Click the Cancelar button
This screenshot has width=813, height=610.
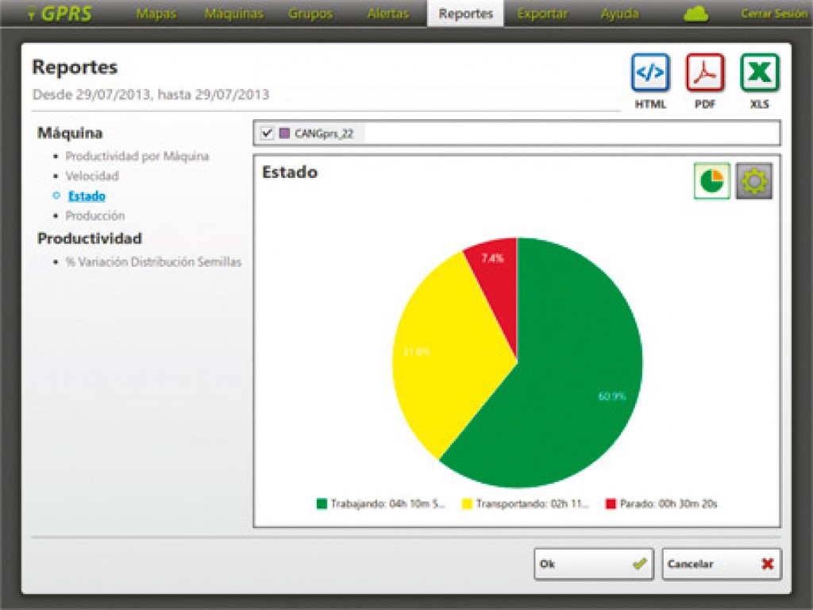pyautogui.click(x=721, y=564)
